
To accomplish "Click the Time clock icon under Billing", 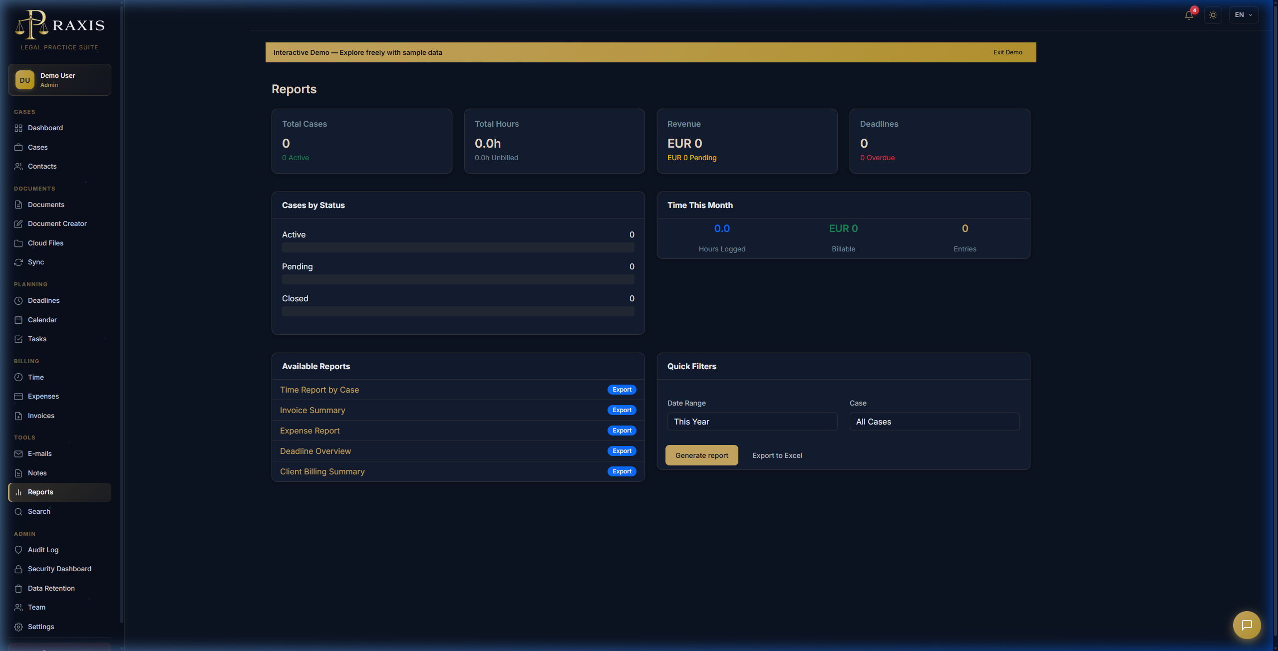I will pos(18,377).
